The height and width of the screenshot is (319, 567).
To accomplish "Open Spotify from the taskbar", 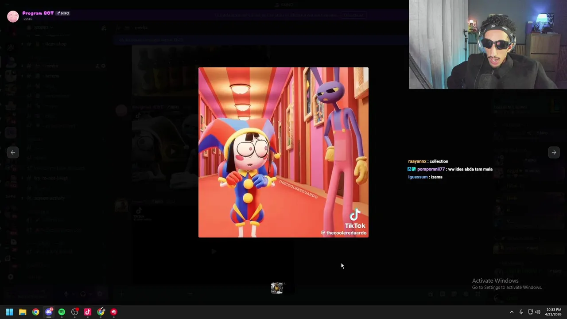I will coord(62,312).
